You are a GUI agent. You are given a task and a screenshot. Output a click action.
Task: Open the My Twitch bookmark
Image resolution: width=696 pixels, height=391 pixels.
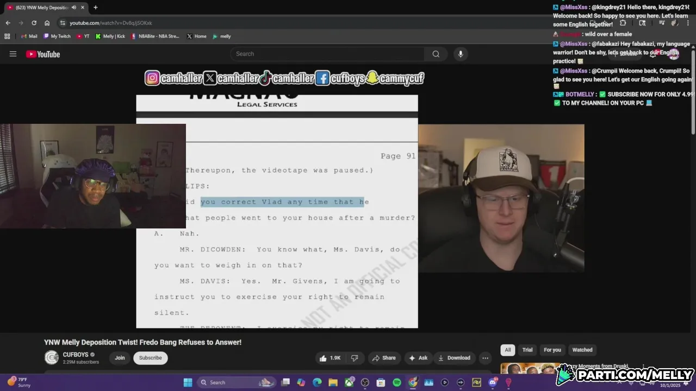tap(57, 36)
